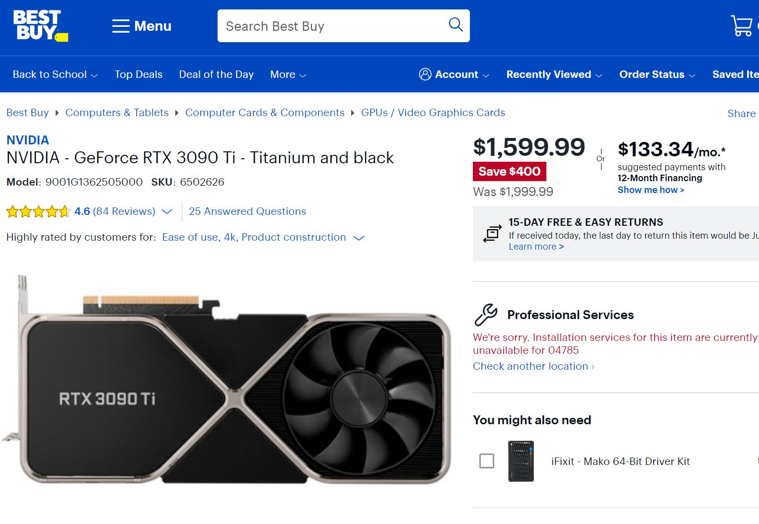Expand the 84 Reviews breakdown chevron
Screen dimensions: 759x524
pyautogui.click(x=167, y=211)
